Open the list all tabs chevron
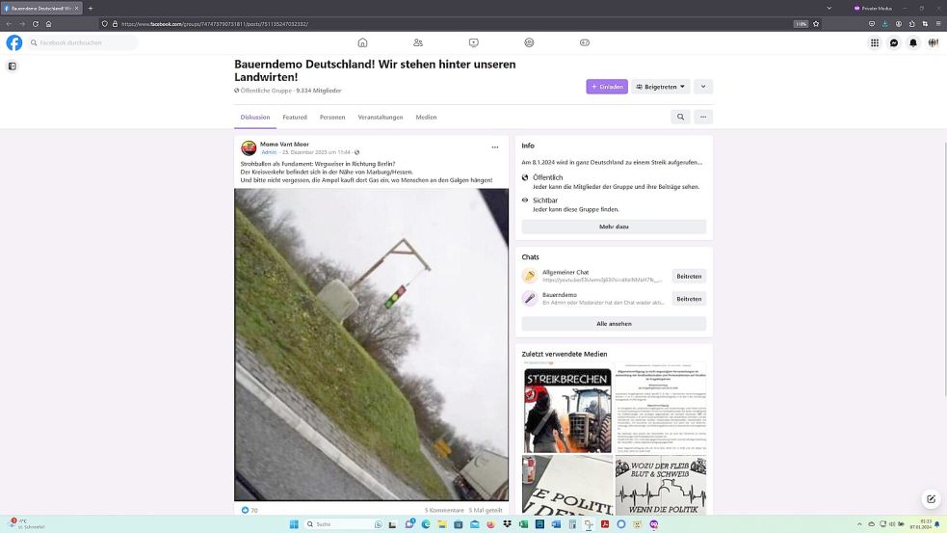Viewport: 947px width, 533px height. (x=829, y=9)
